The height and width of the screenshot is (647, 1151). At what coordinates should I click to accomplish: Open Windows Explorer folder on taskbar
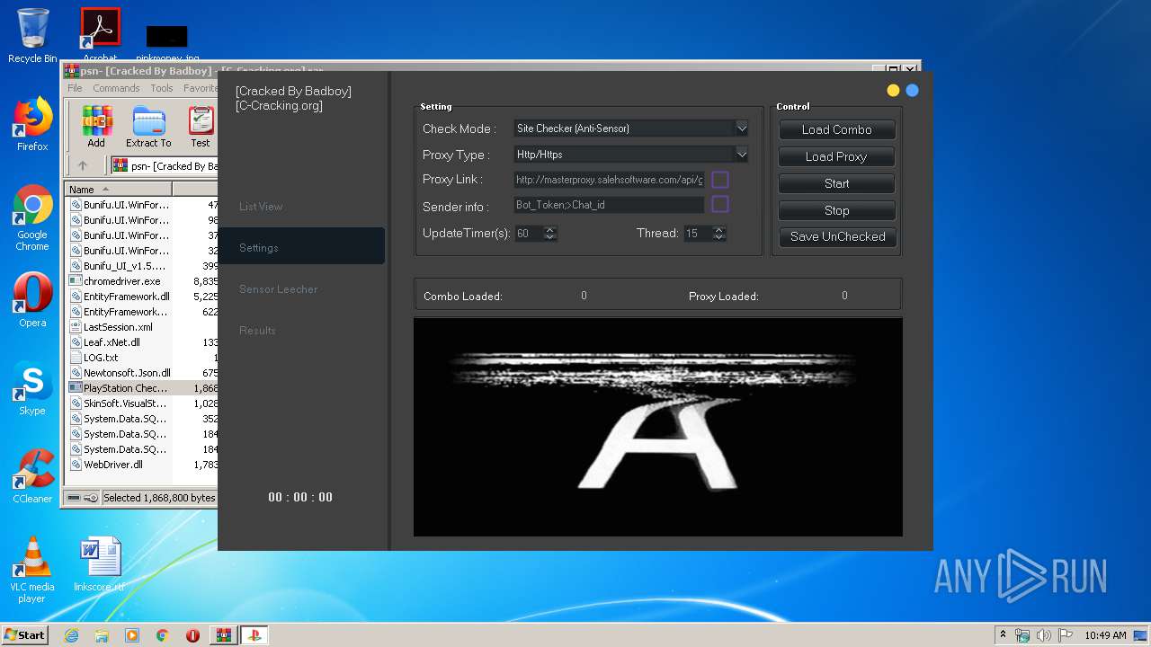pos(102,635)
